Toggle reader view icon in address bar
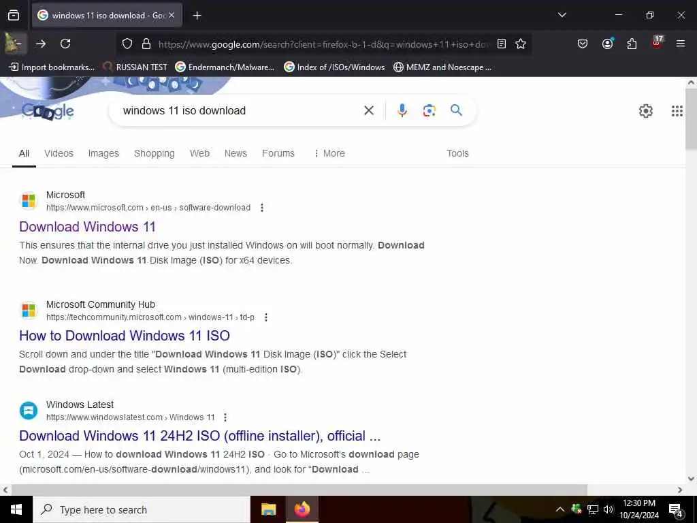 point(502,44)
